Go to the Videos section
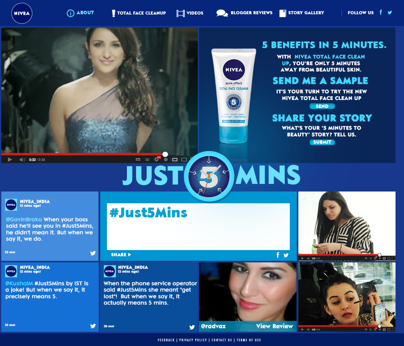This screenshot has height=346, width=404. point(190,13)
